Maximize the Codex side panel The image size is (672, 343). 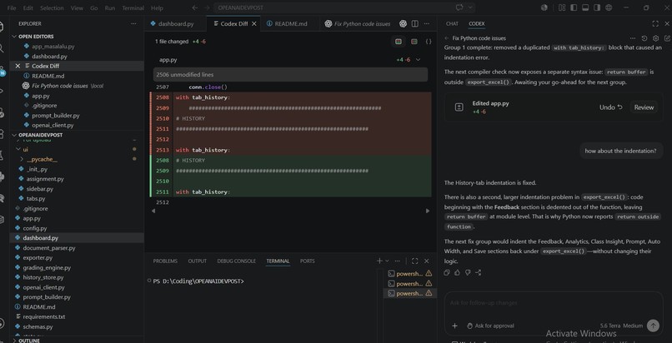pos(655,24)
